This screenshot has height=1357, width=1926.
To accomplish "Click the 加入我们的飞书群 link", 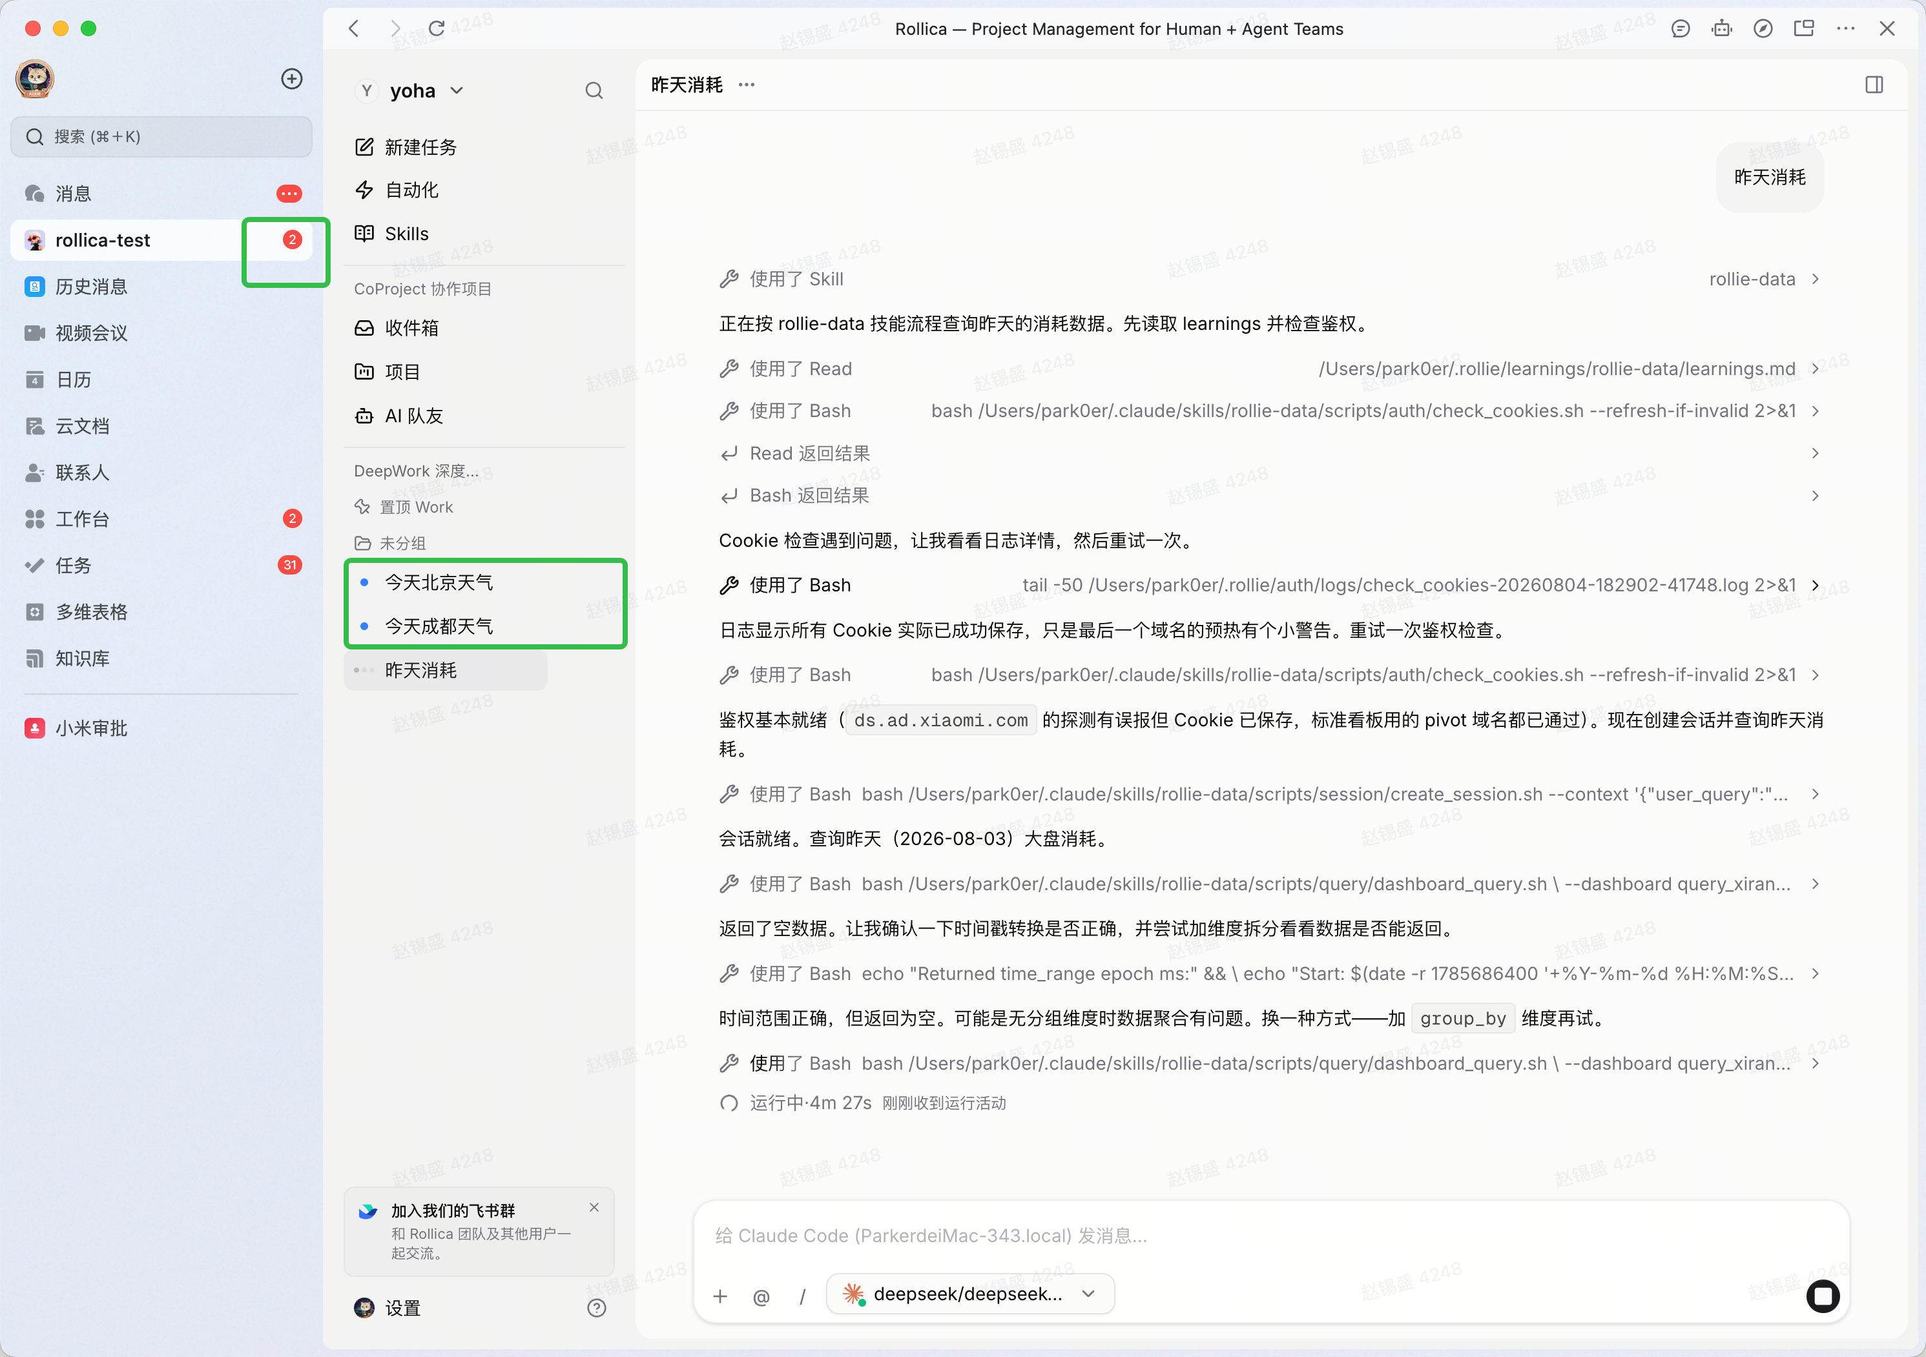I will point(453,1211).
